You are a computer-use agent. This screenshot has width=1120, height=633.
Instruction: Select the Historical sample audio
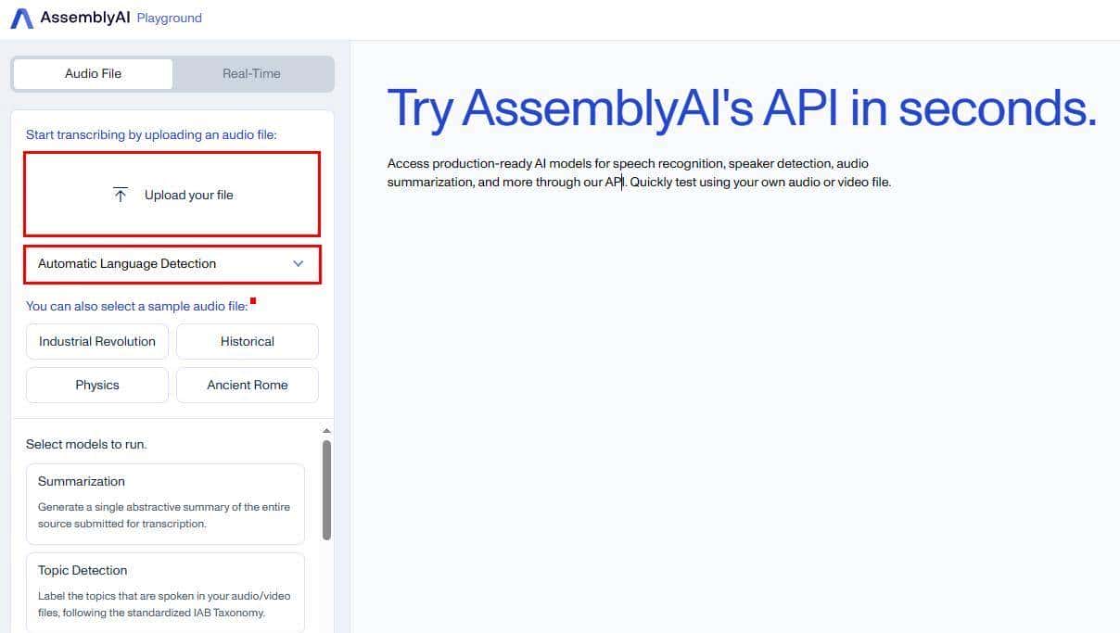pyautogui.click(x=248, y=341)
